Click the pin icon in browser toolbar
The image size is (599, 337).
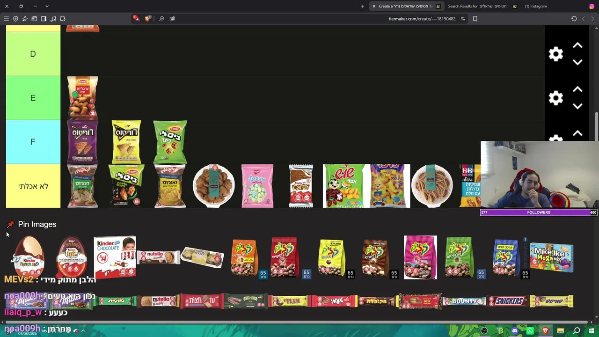tap(25, 19)
